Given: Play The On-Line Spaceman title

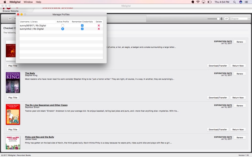Looking at the screenshot, I should [13, 129].
